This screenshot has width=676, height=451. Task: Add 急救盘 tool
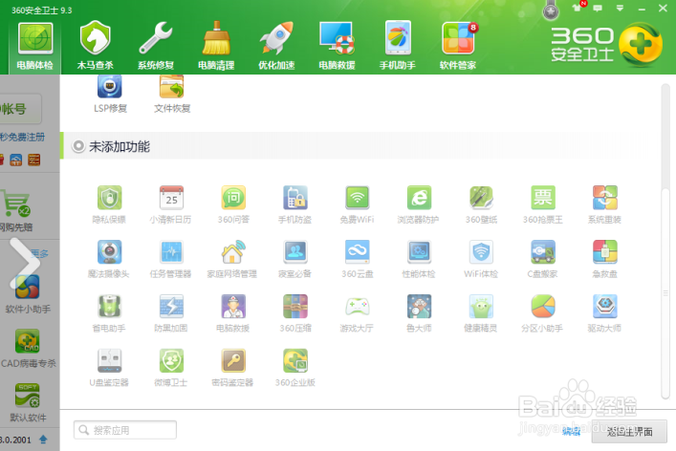[x=605, y=259]
